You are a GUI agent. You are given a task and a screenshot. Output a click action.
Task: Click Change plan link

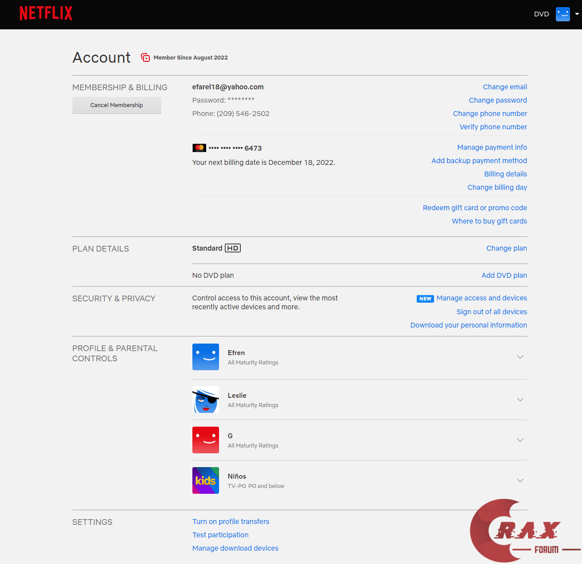(507, 248)
